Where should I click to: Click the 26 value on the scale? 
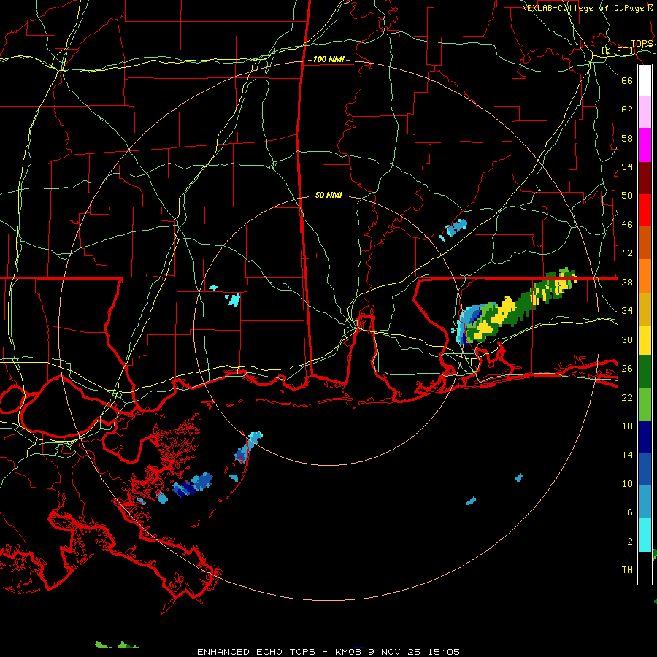(627, 369)
